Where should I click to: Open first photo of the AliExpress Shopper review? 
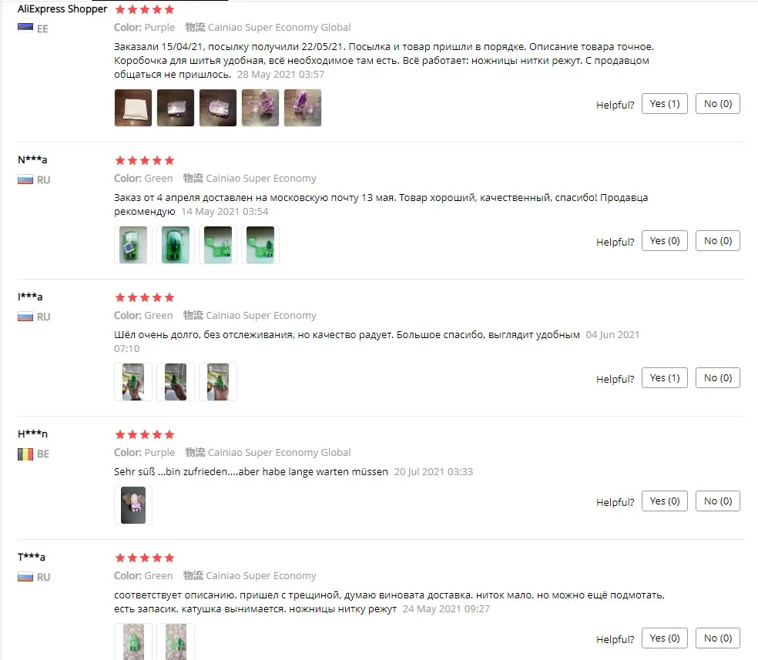[x=133, y=108]
